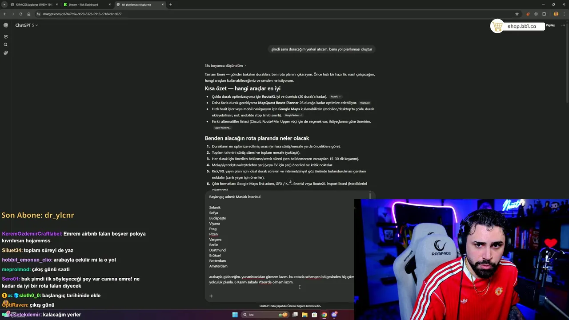Open the Upper Route Pa... source chip
Viewport: 569px width, 320px height.
click(222, 128)
